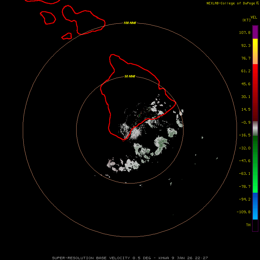The image size is (260, 260).
Task: Click the purple segment of the velocity color bar
Action: tap(255, 32)
